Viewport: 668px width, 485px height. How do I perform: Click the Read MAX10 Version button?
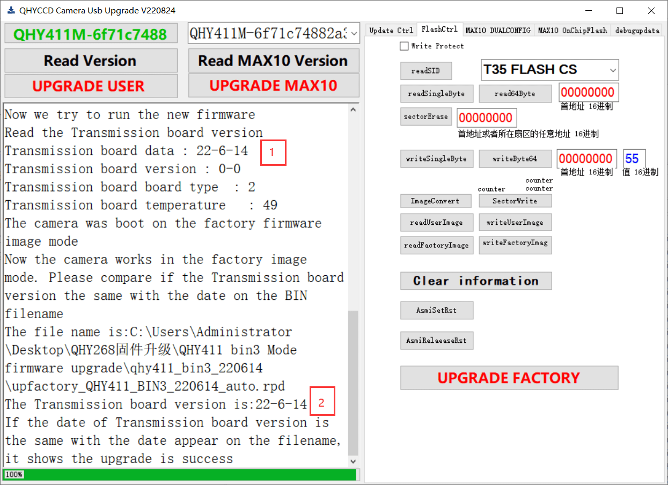tap(274, 61)
